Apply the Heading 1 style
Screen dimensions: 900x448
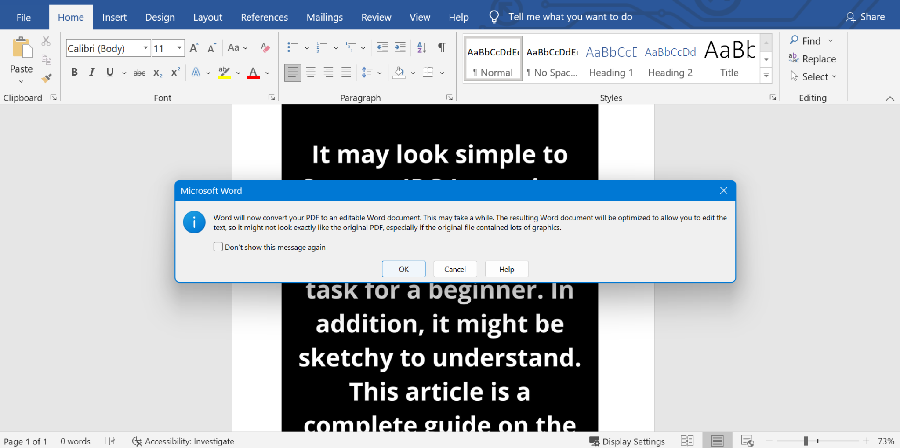pos(611,59)
